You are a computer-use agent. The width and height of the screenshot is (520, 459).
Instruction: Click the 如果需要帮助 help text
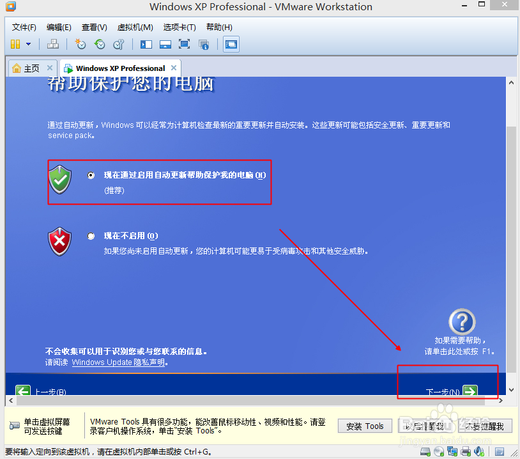click(x=460, y=346)
